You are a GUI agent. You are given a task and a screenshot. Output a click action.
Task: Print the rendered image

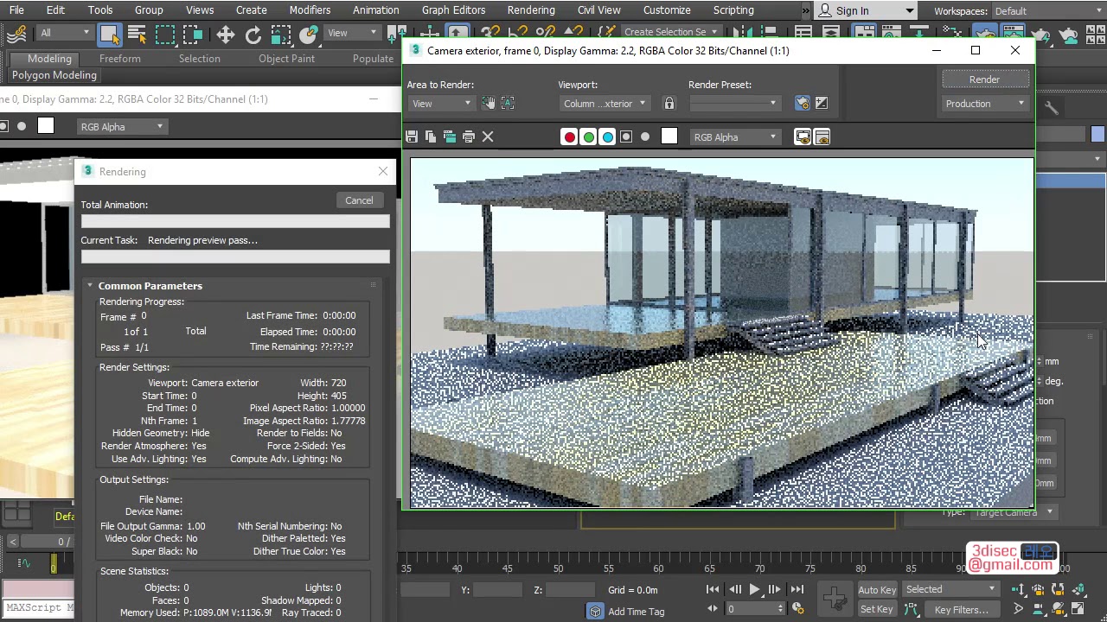pyautogui.click(x=469, y=136)
